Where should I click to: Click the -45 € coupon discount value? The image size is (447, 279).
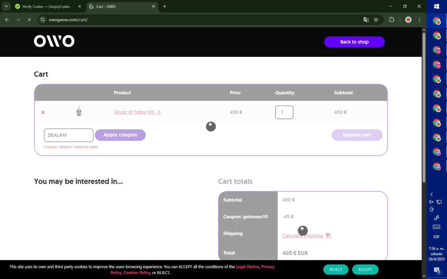288,217
